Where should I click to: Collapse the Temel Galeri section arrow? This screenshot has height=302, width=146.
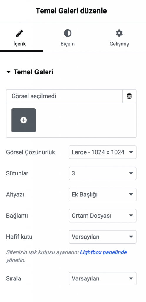point(8,72)
